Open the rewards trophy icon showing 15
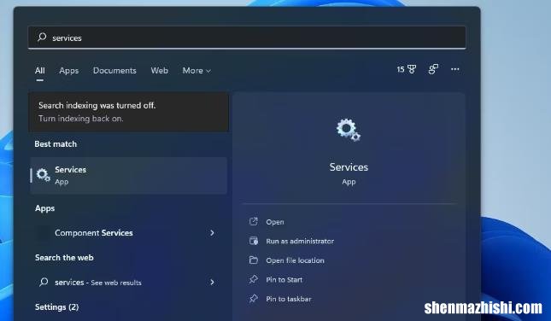Viewport: 551px width, 321px height. click(407, 69)
